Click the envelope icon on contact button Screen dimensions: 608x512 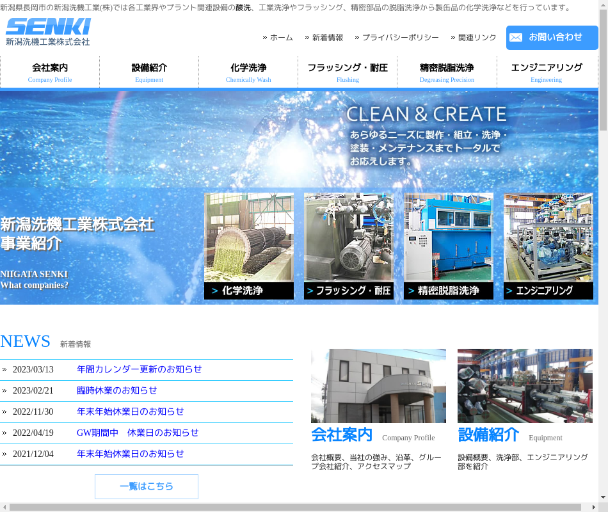(516, 38)
